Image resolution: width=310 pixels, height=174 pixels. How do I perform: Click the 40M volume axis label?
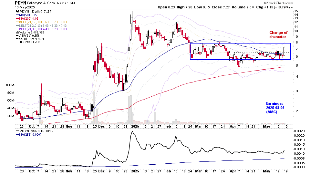pyautogui.click(x=11, y=108)
